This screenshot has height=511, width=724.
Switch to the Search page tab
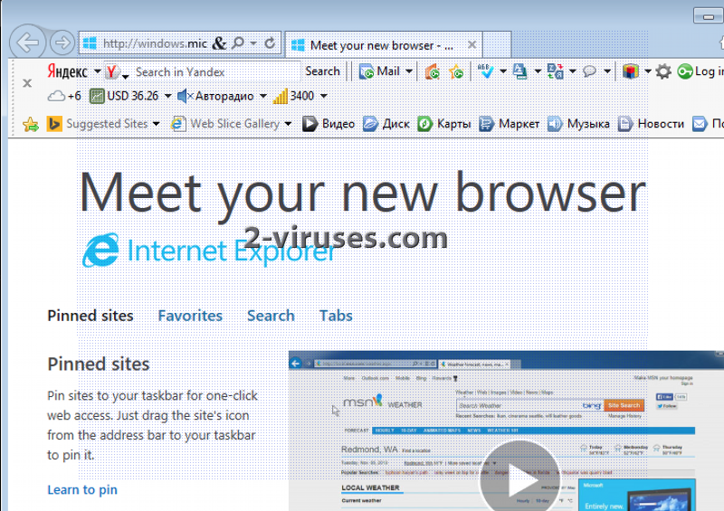(271, 316)
